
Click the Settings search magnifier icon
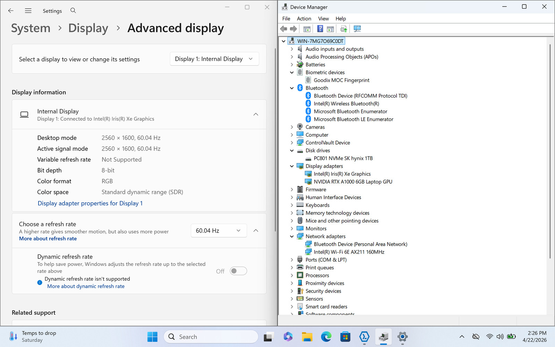pos(73,10)
